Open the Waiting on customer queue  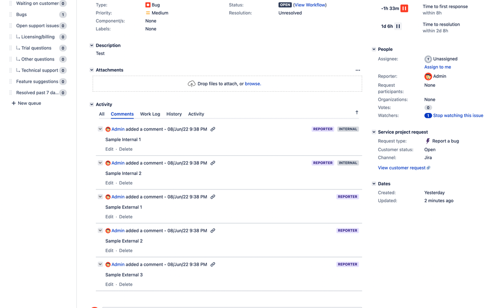click(38, 4)
